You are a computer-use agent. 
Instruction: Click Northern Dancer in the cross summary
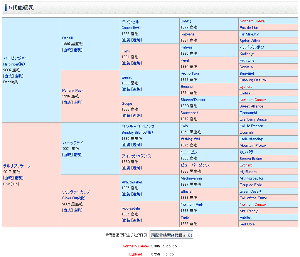click(136, 246)
